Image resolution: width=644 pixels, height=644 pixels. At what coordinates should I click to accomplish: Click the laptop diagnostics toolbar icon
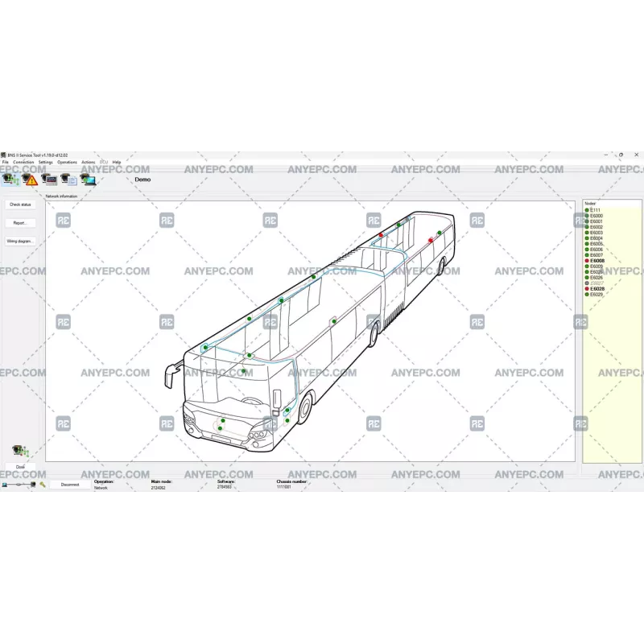click(x=89, y=179)
